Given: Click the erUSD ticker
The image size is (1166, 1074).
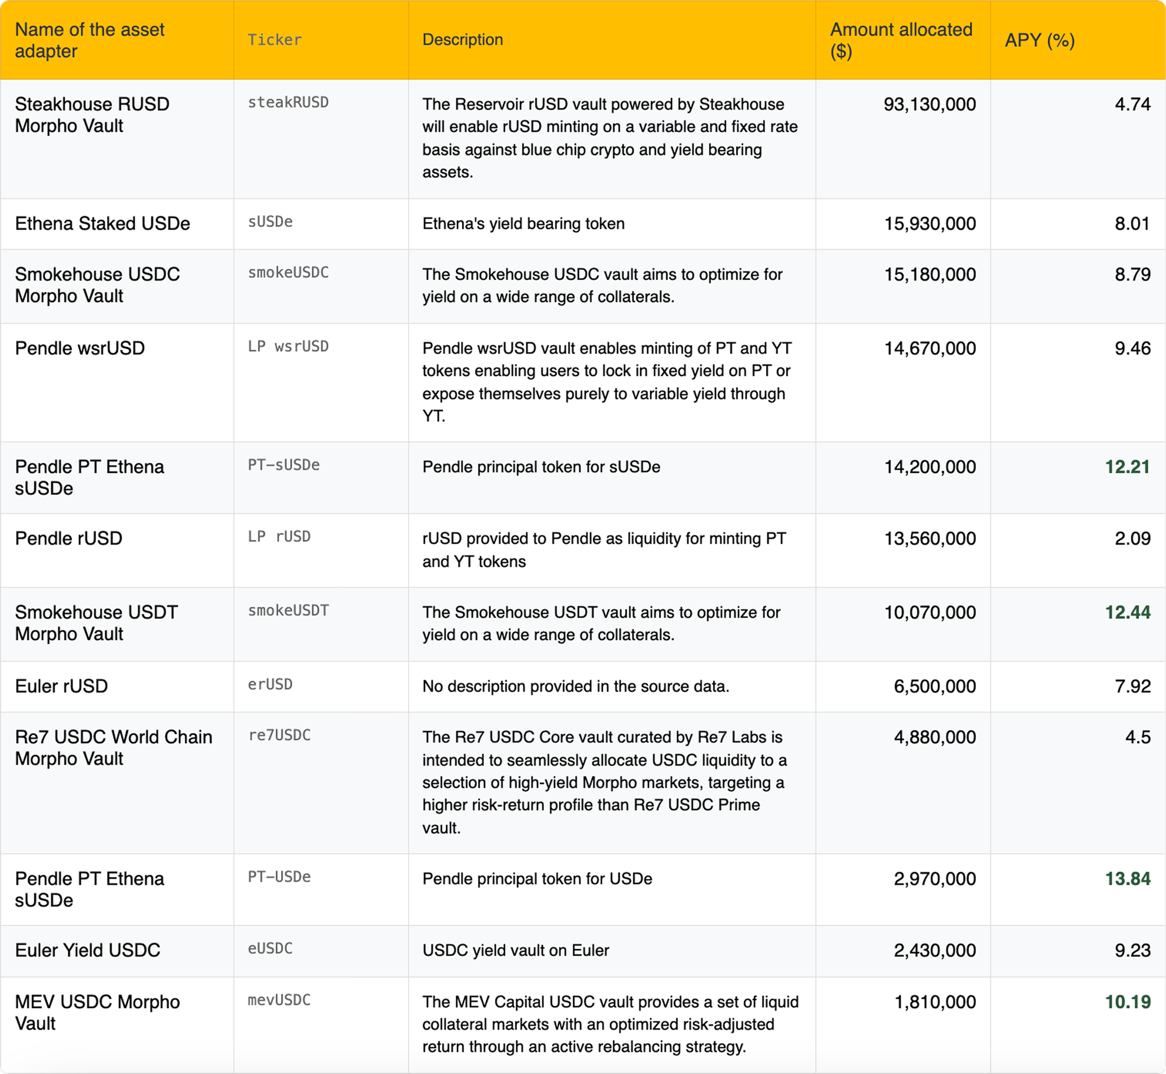Looking at the screenshot, I should [x=270, y=684].
